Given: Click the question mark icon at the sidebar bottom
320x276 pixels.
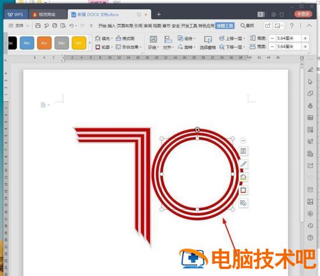Looking at the screenshot, I should [311, 238].
